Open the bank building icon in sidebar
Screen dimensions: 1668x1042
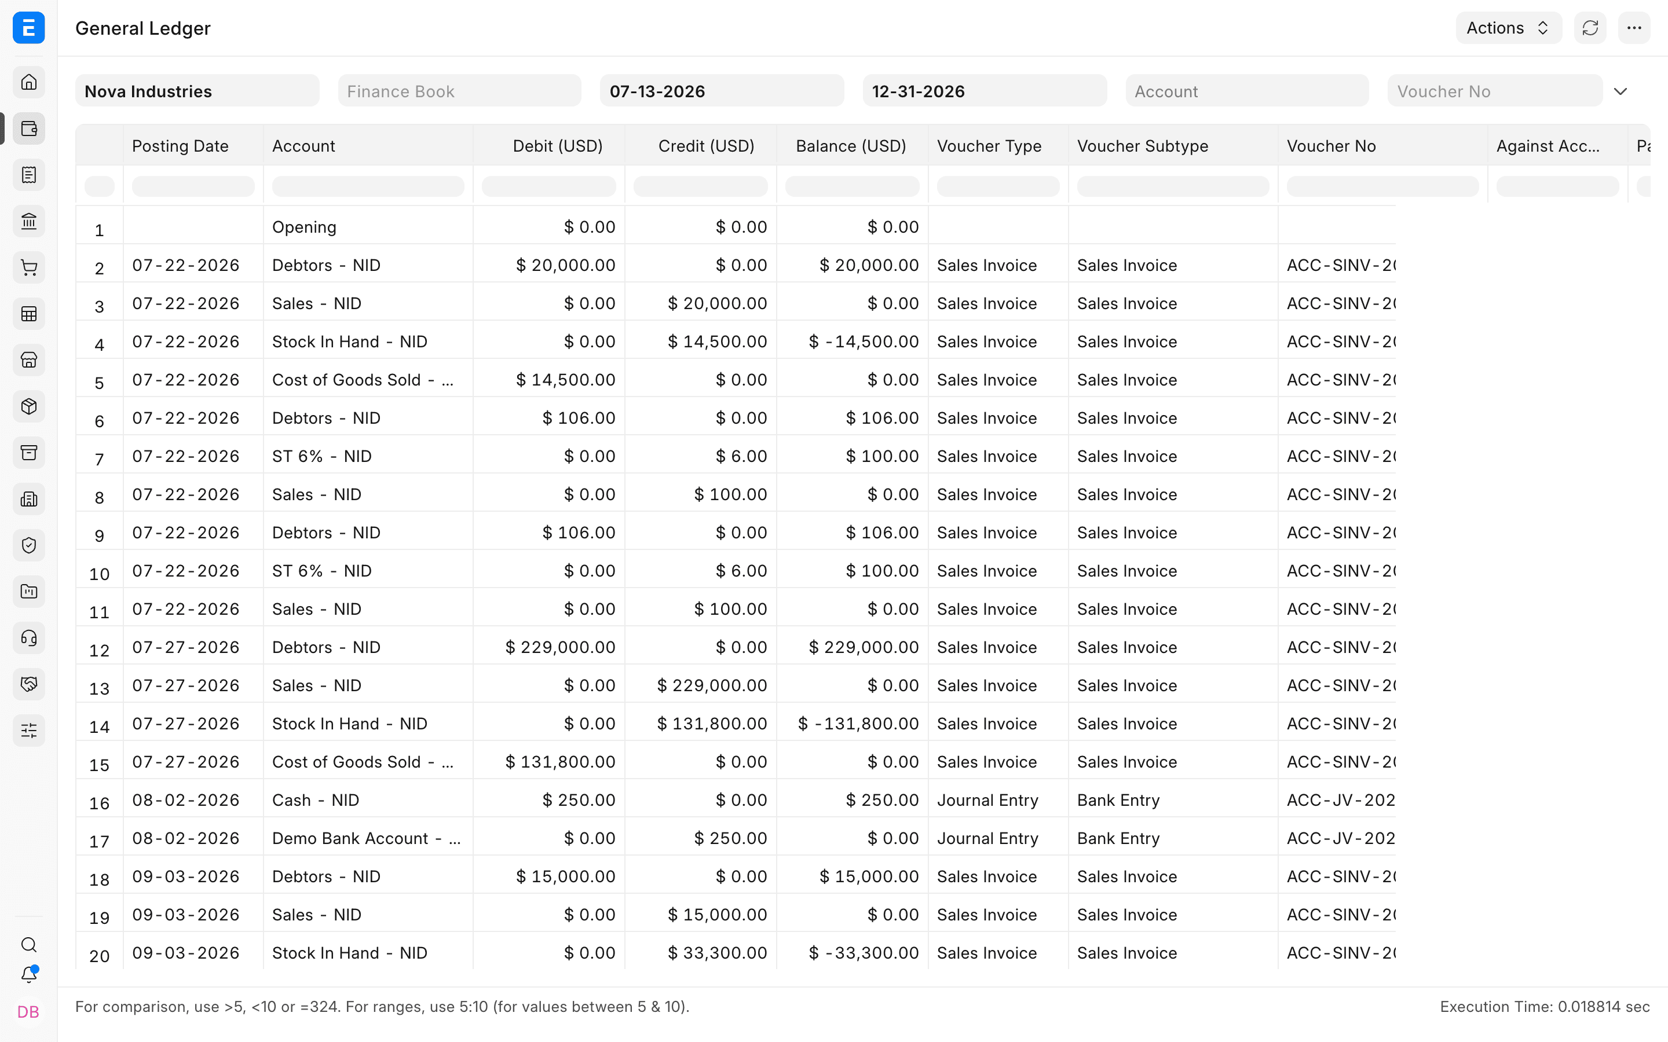point(29,221)
